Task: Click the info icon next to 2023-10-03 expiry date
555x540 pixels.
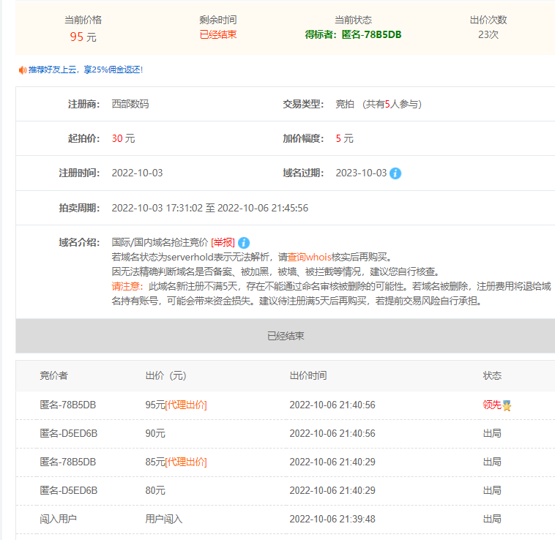Action: tap(395, 173)
